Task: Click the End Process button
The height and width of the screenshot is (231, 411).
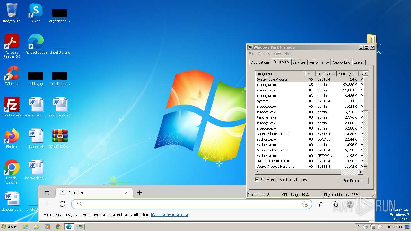Action: [x=353, y=181]
